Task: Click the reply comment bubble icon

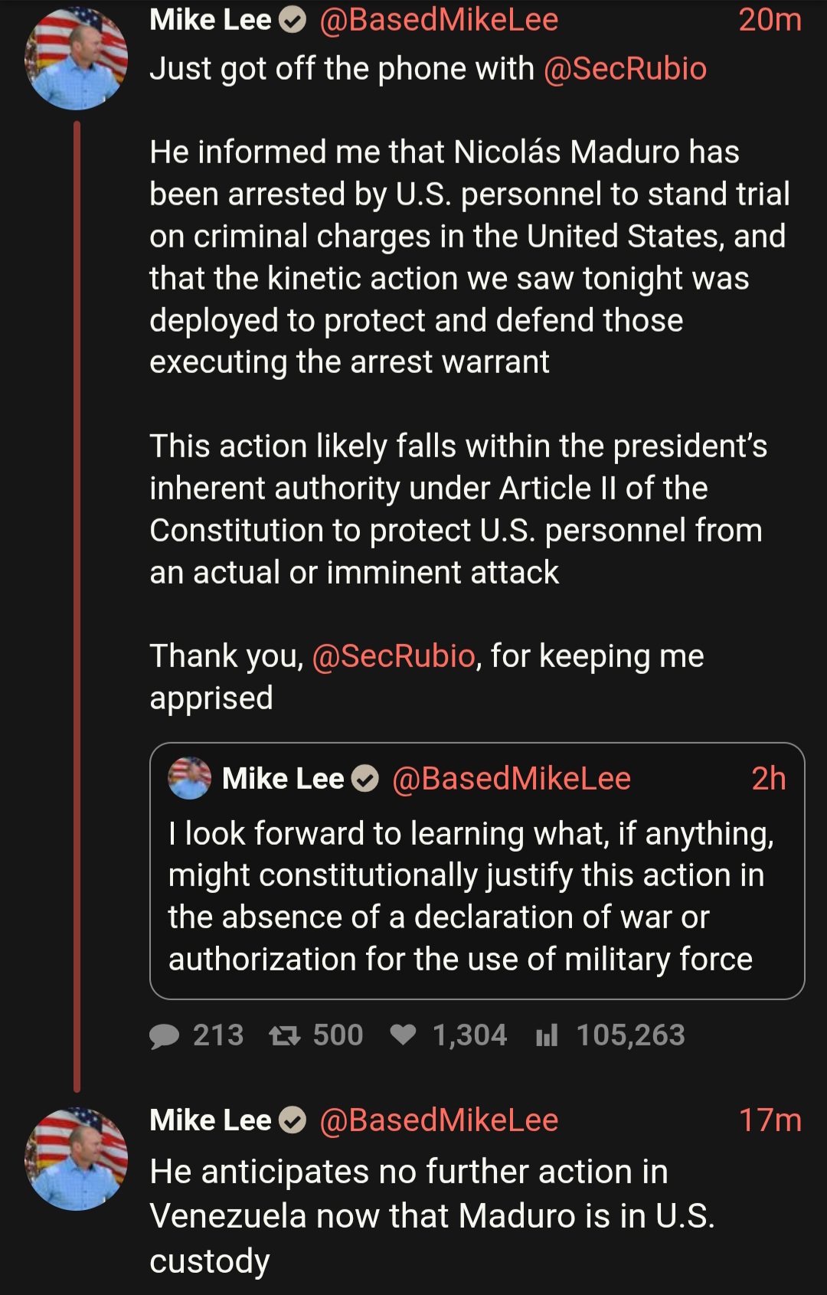Action: click(x=164, y=1035)
